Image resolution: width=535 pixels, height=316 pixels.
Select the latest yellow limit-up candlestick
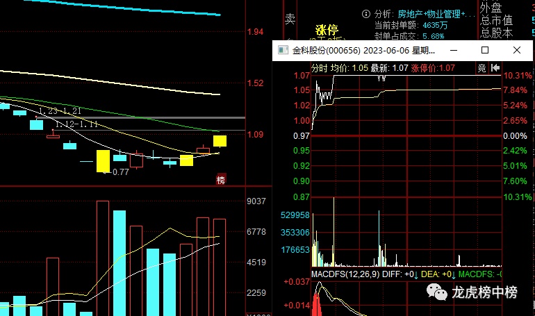(220, 141)
